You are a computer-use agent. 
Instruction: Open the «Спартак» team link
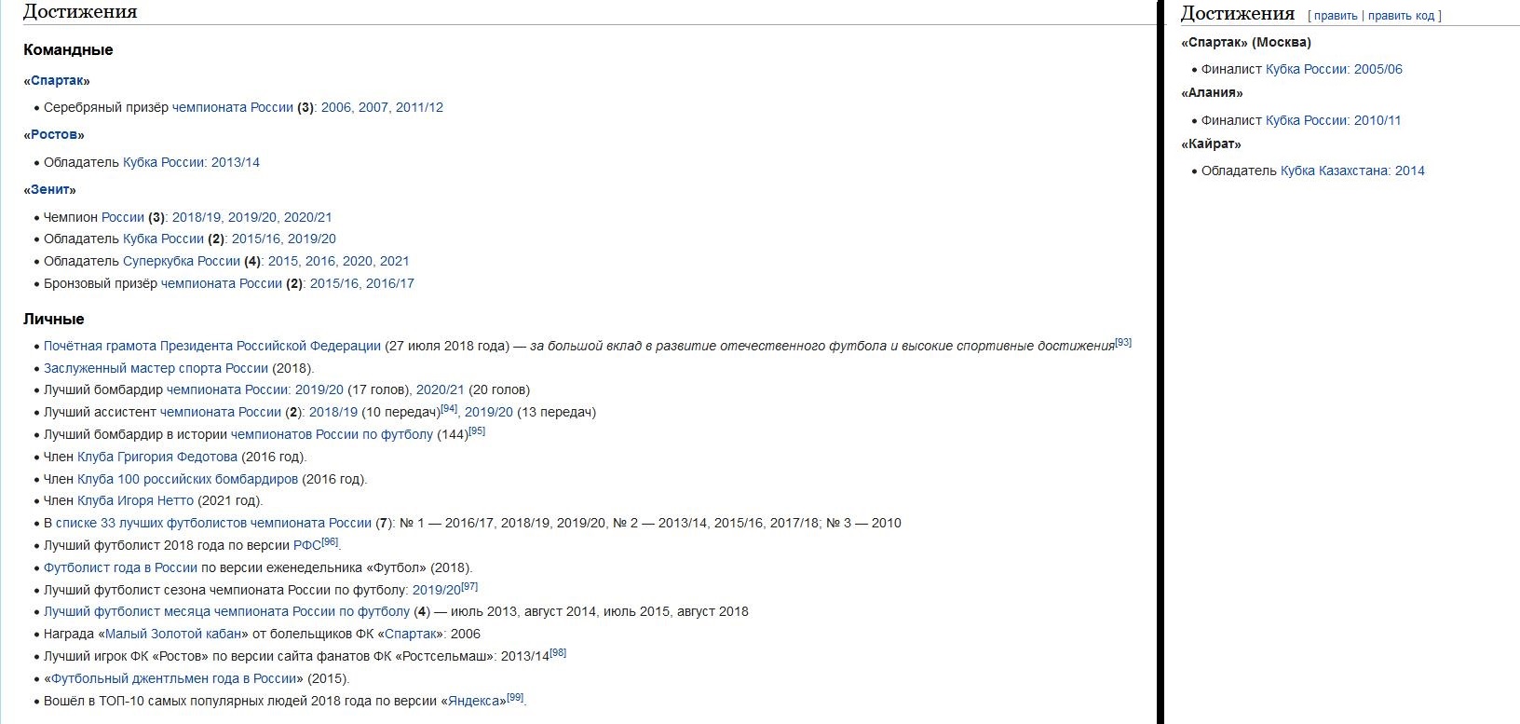pos(57,80)
